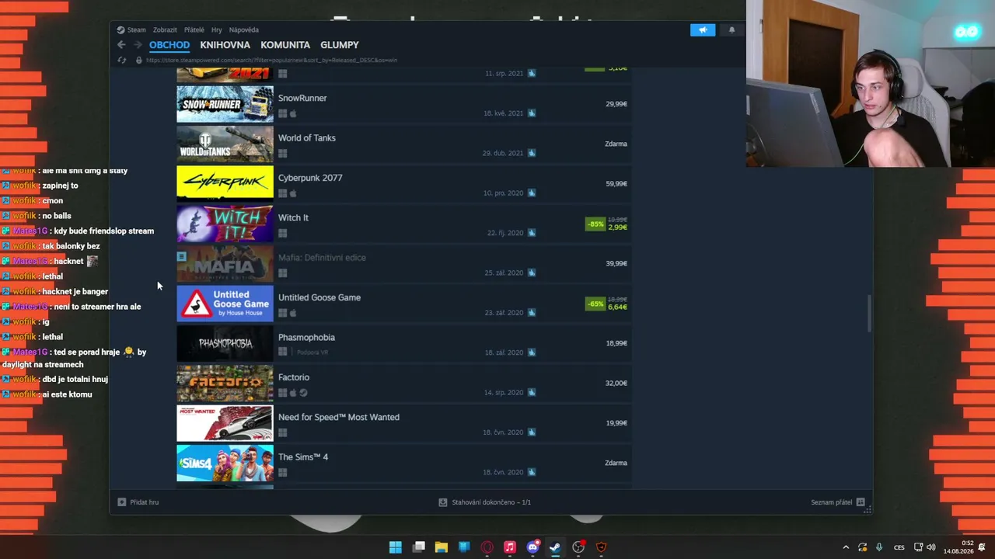Image resolution: width=995 pixels, height=559 pixels.
Task: Open Need for Speed Most Wanted listing
Action: [403, 423]
